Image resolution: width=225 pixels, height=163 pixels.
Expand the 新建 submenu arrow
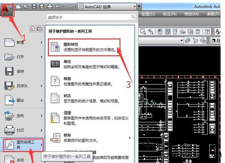41,42
